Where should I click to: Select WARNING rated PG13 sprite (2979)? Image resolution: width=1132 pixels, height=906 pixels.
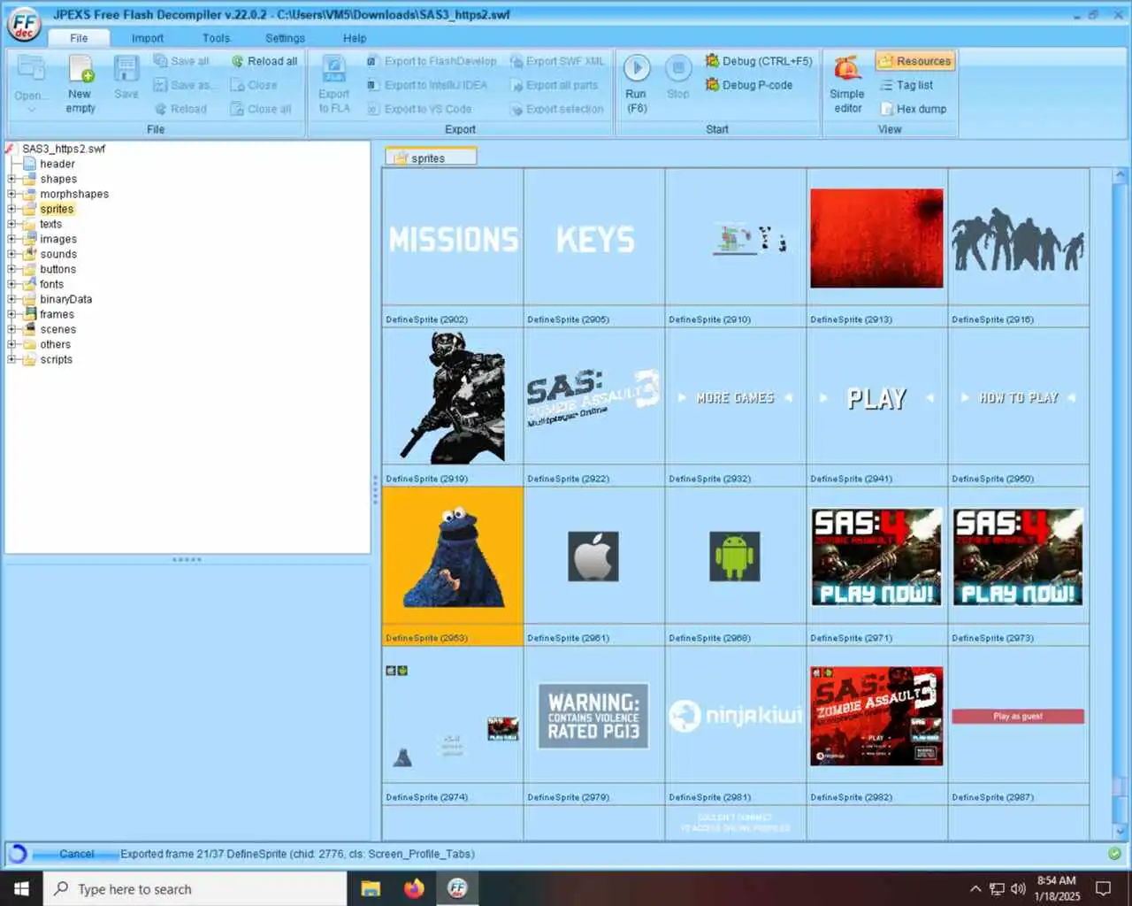[x=593, y=716]
